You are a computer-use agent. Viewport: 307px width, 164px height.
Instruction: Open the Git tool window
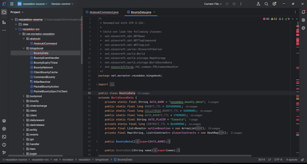pos(4,153)
